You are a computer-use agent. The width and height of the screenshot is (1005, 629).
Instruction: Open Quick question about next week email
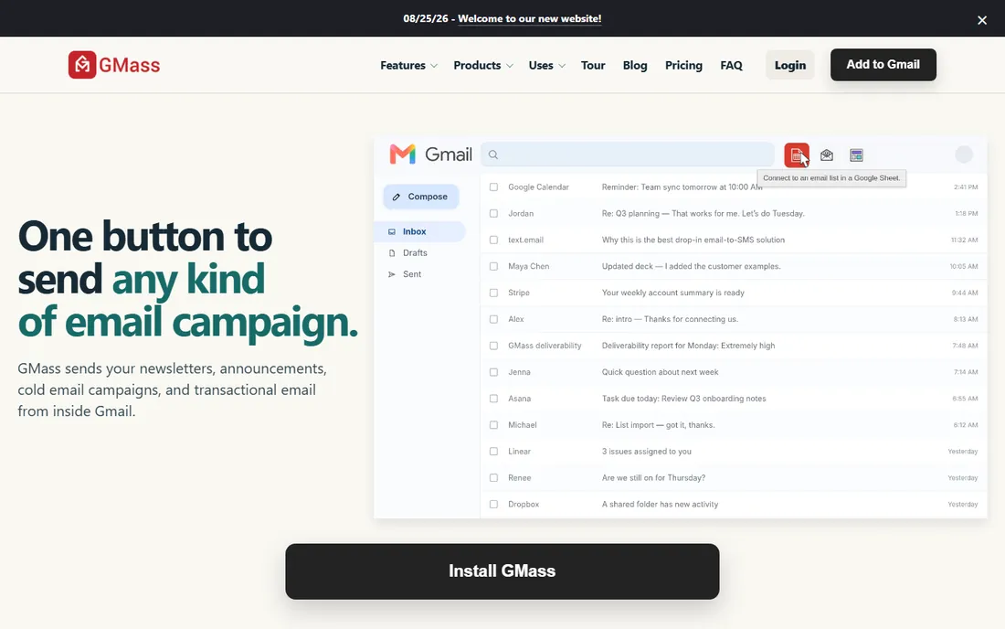pyautogui.click(x=660, y=372)
